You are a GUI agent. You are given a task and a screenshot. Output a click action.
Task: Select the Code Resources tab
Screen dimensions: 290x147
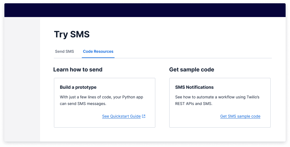tap(98, 51)
